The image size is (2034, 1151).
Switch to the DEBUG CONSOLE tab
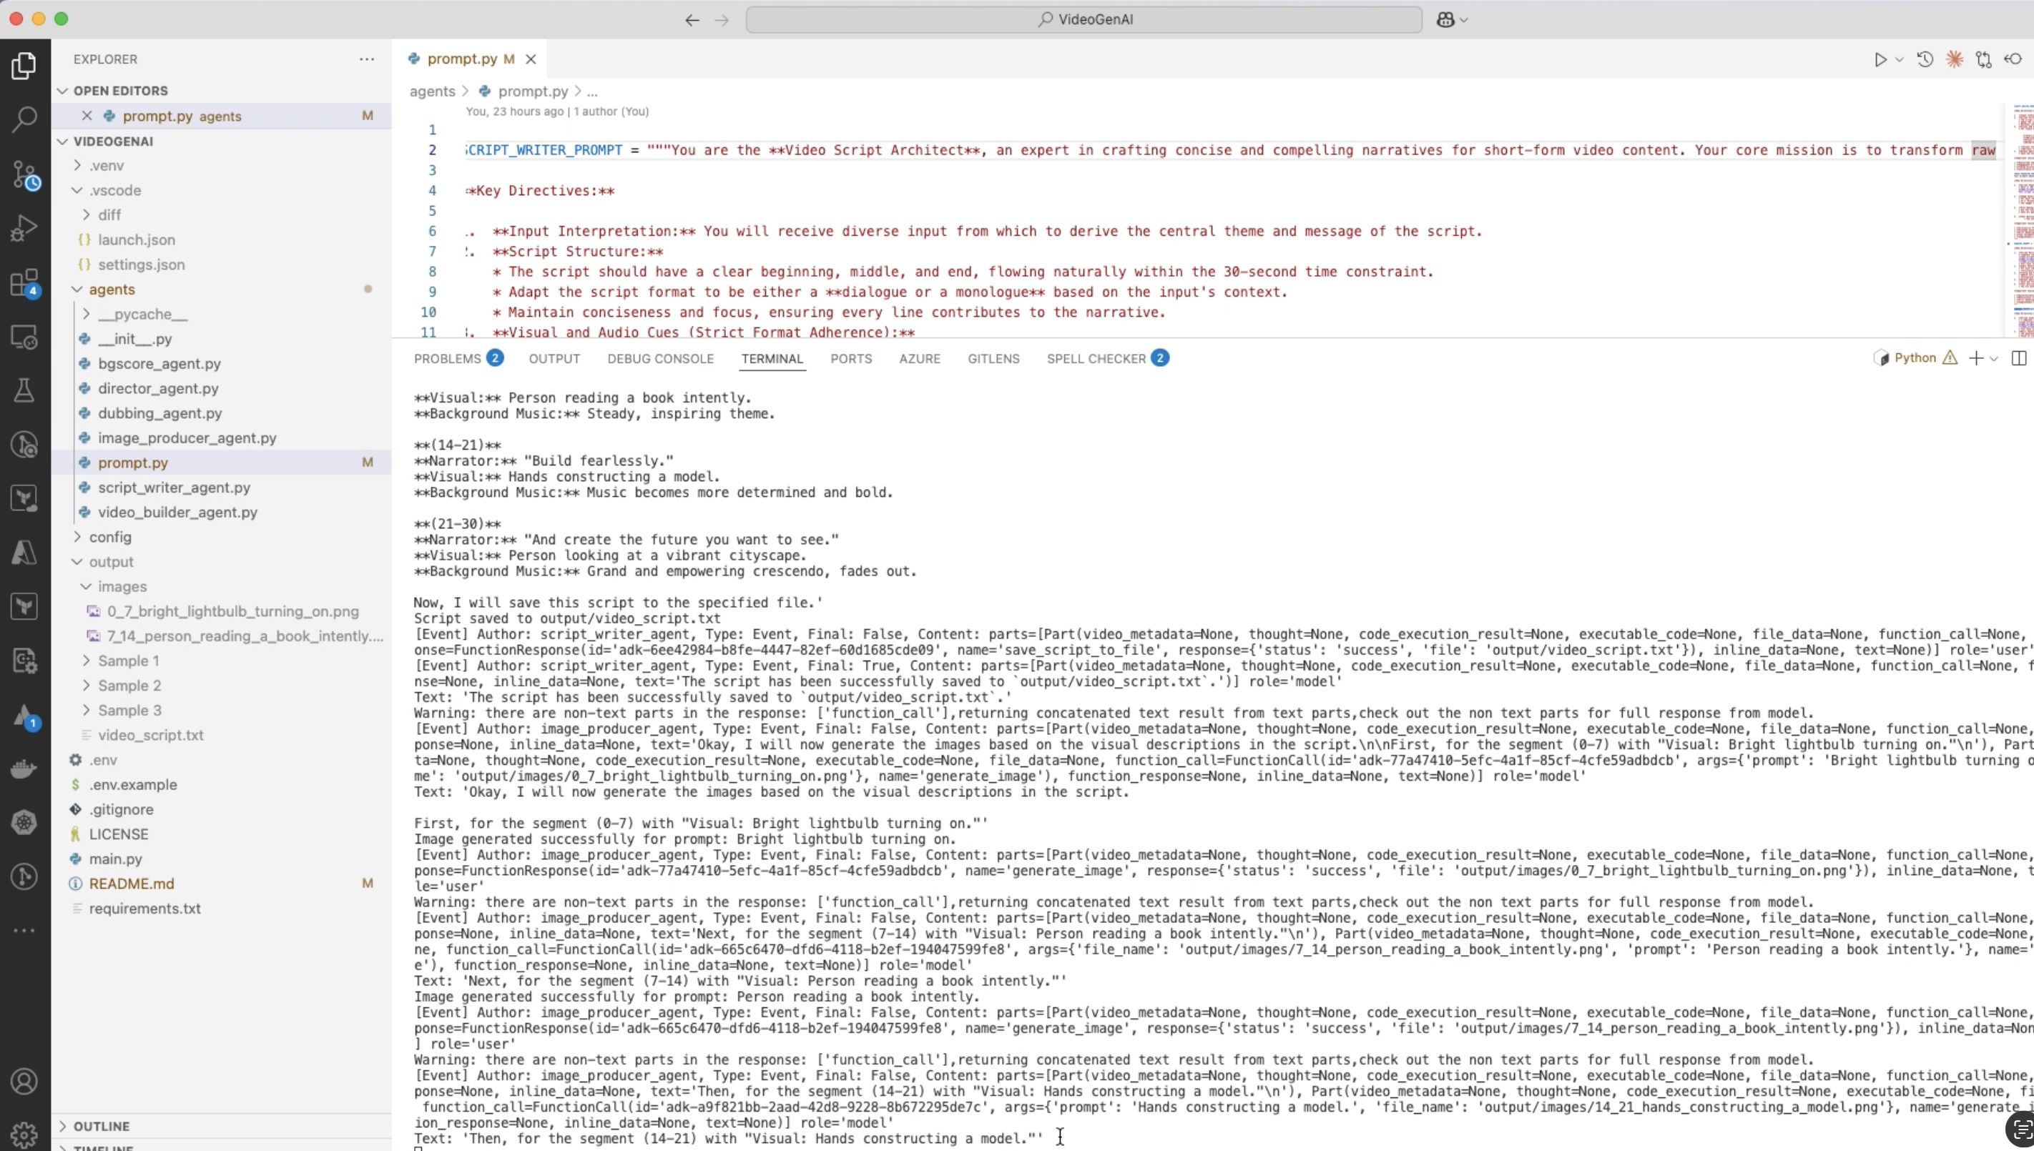[x=660, y=359]
